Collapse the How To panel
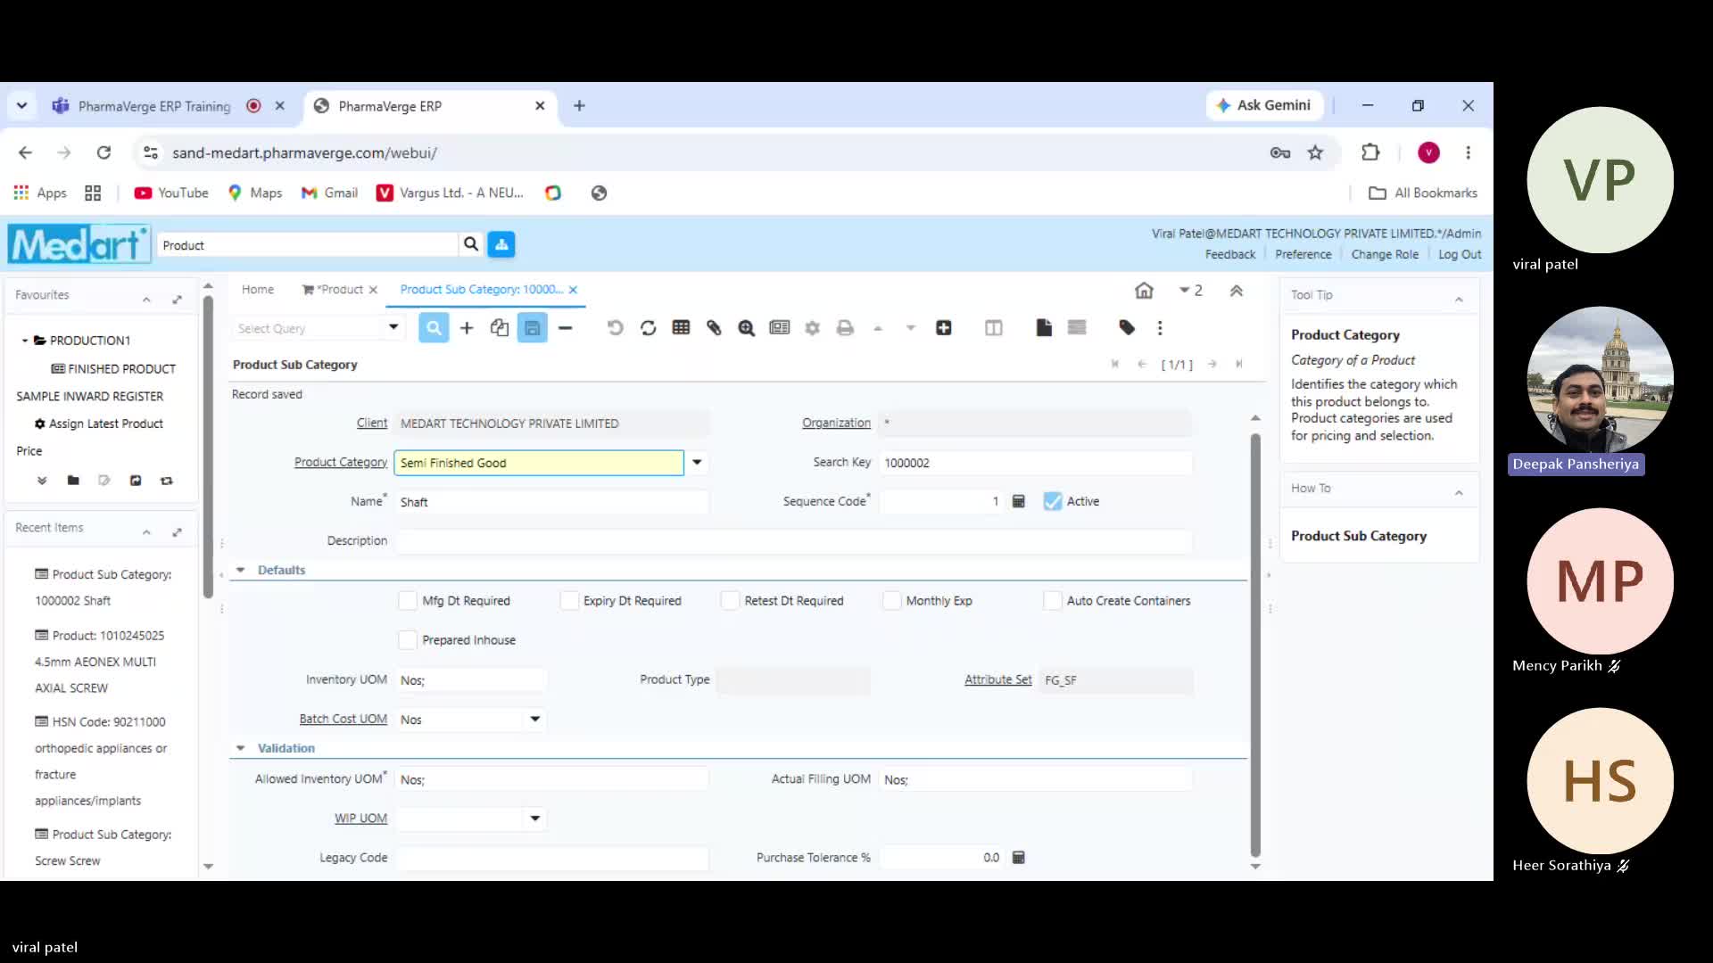1713x963 pixels. tap(1459, 493)
